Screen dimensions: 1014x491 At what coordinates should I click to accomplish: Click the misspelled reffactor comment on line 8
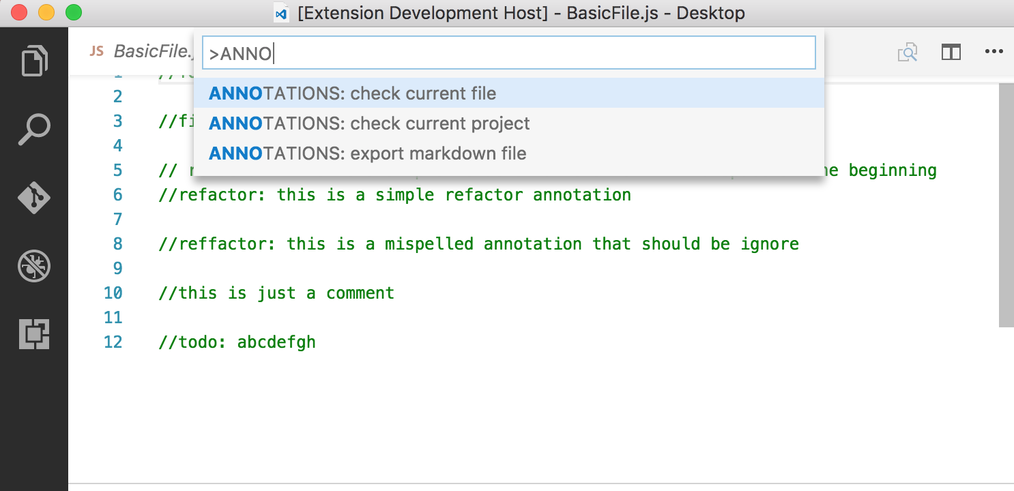point(478,243)
